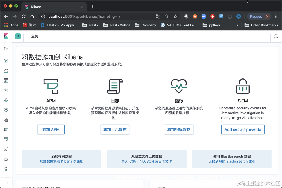282x188 pixels.
Task: Open the translate page icon
Action: [x=158, y=17]
